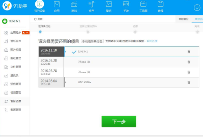Delete the 17:25:46 iPhone backup
The width and height of the screenshot is (203, 137).
[x=189, y=62]
